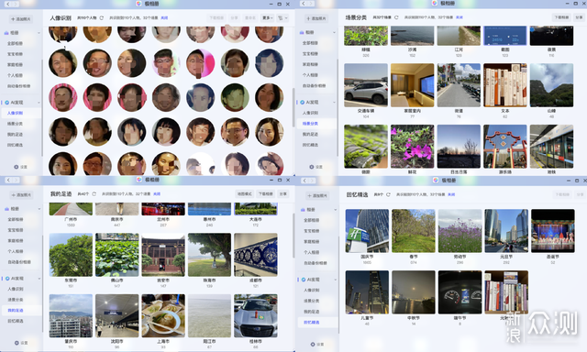This screenshot has width=587, height=352.
Task: Open settings gear in 我的足迹 window sidebar
Action: pyautogui.click(x=17, y=343)
